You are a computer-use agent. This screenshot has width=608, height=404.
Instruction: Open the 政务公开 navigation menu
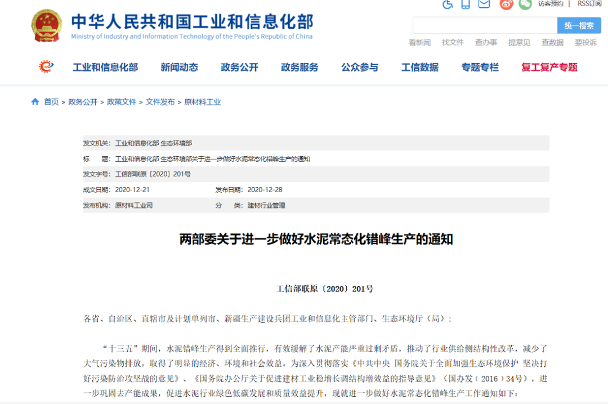[239, 68]
